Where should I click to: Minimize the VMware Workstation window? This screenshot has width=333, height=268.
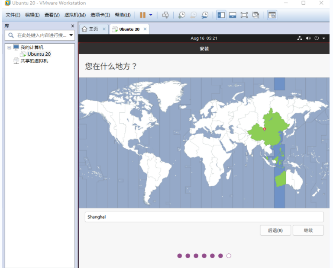click(286, 3)
